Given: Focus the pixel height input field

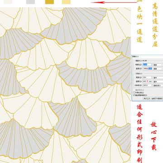Looking at the screenshot, I should point(147,68).
